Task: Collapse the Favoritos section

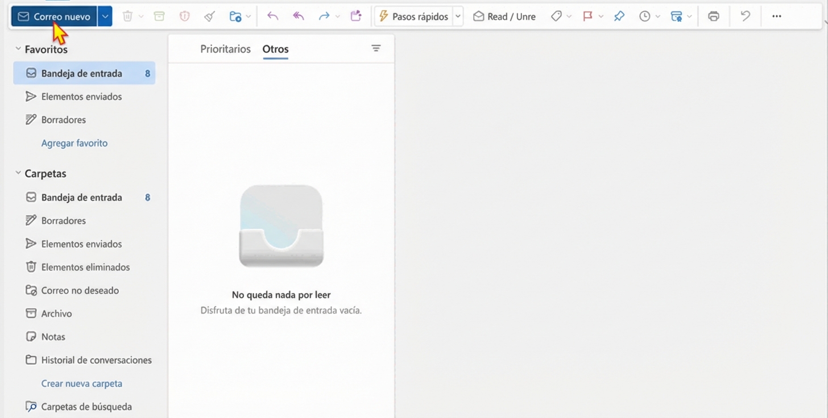Action: click(x=18, y=49)
